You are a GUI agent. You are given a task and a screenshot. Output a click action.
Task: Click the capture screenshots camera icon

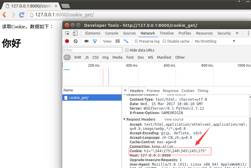[86, 41]
